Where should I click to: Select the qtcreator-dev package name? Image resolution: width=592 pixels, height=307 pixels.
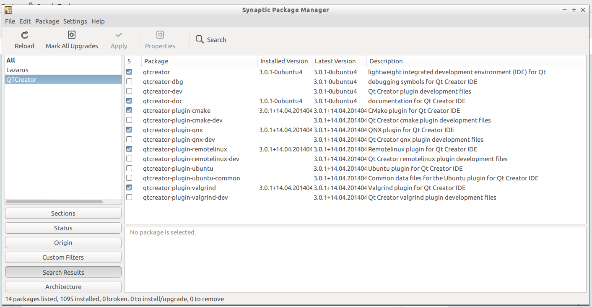click(x=163, y=91)
